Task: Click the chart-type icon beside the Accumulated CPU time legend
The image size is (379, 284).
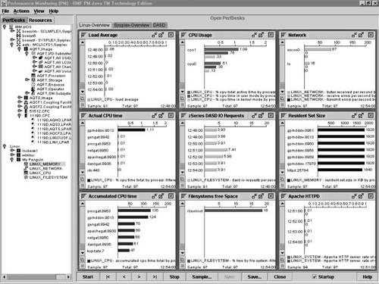Action: [x=83, y=259]
